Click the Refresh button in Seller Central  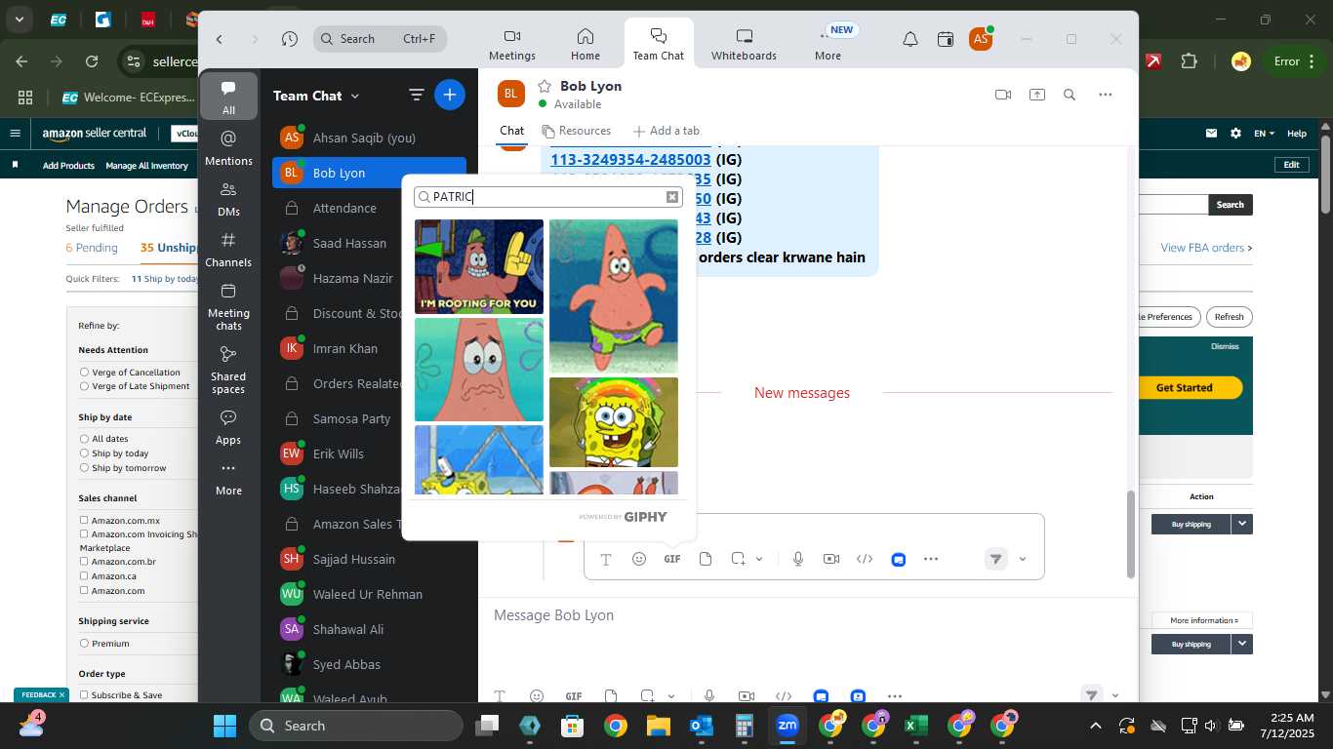(x=1229, y=317)
